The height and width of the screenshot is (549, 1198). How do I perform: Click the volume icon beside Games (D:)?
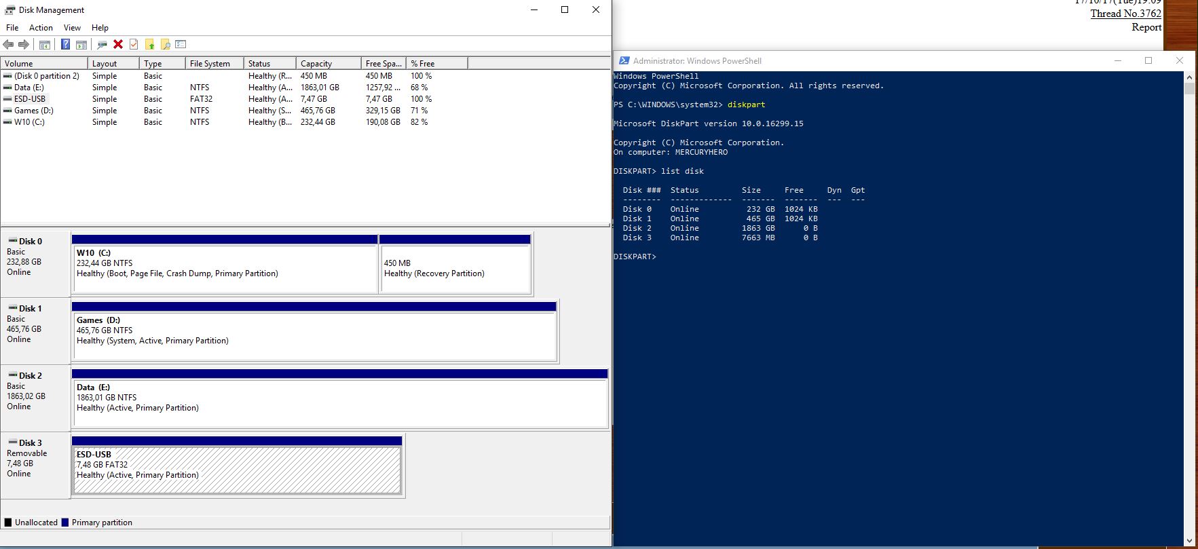click(7, 111)
